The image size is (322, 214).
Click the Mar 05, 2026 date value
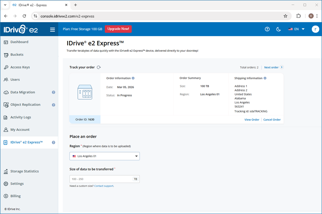pos(126,87)
